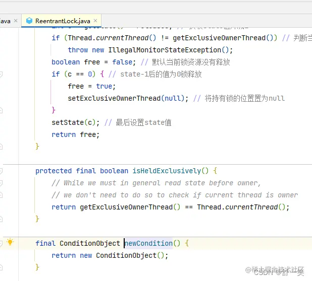This screenshot has width=312, height=281.
Task: Switch to the ReentrantLock.java tab
Action: (61, 21)
